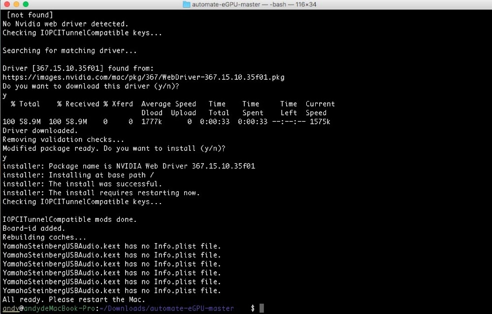
Task: Click the block cursor after the $ prompt
Action: click(x=262, y=309)
